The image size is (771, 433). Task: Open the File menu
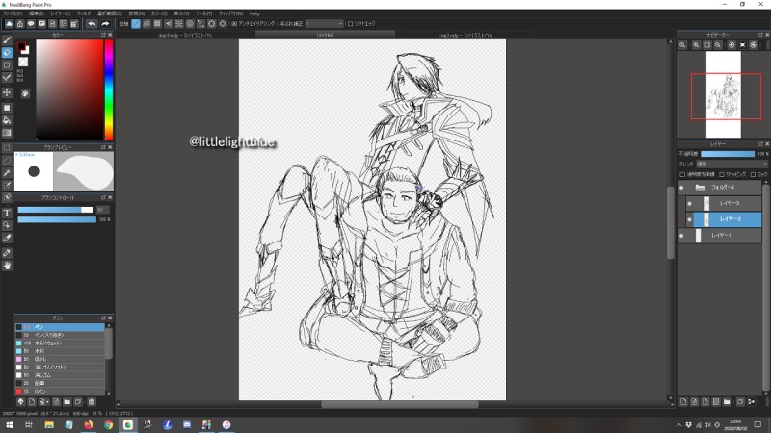click(x=13, y=13)
